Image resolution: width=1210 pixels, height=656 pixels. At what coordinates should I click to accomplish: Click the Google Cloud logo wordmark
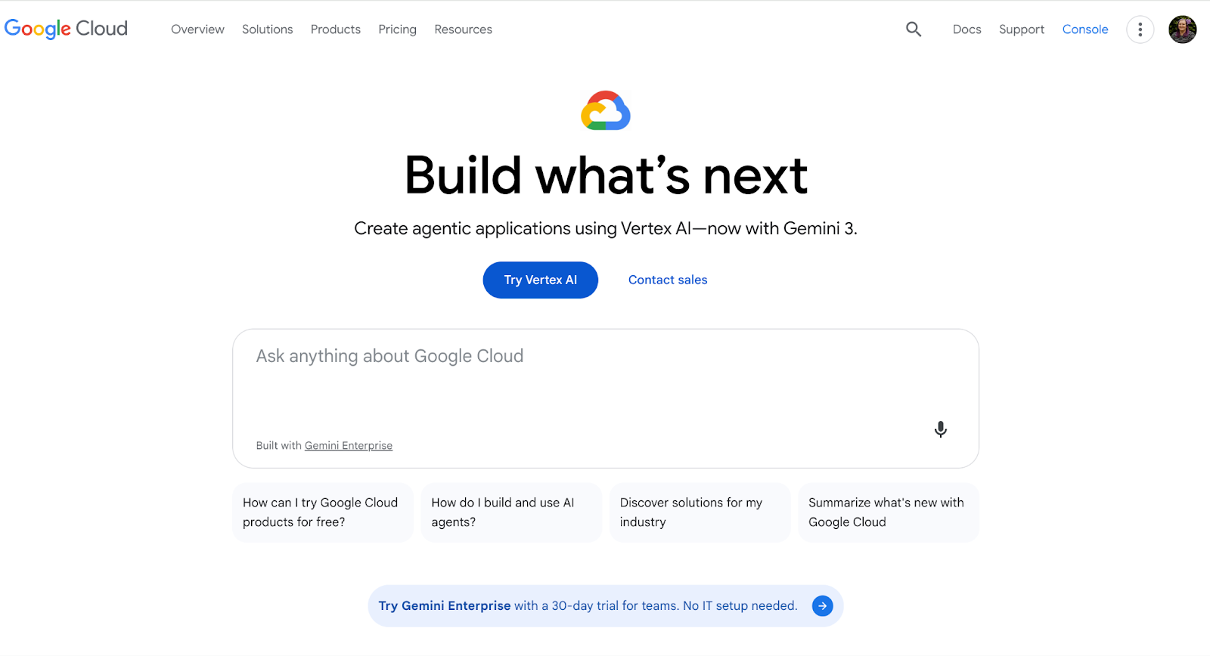pyautogui.click(x=66, y=29)
